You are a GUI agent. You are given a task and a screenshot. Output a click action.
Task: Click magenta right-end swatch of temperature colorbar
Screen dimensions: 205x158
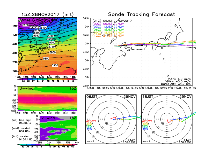click(75, 79)
